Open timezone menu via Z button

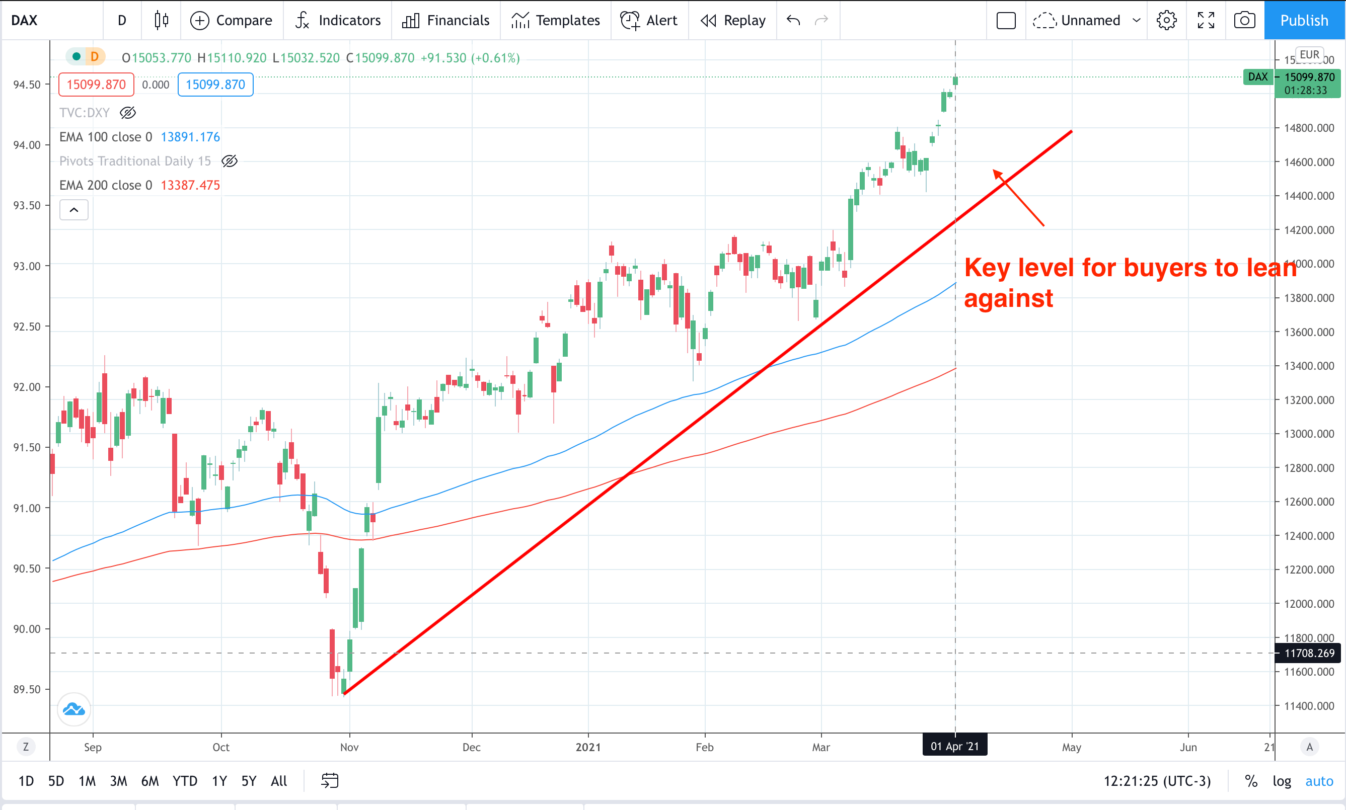pyautogui.click(x=26, y=747)
